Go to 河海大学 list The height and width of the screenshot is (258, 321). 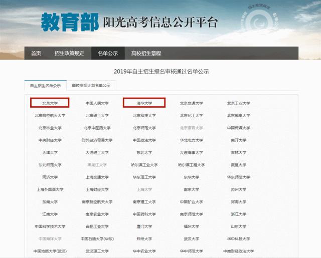coord(239,202)
